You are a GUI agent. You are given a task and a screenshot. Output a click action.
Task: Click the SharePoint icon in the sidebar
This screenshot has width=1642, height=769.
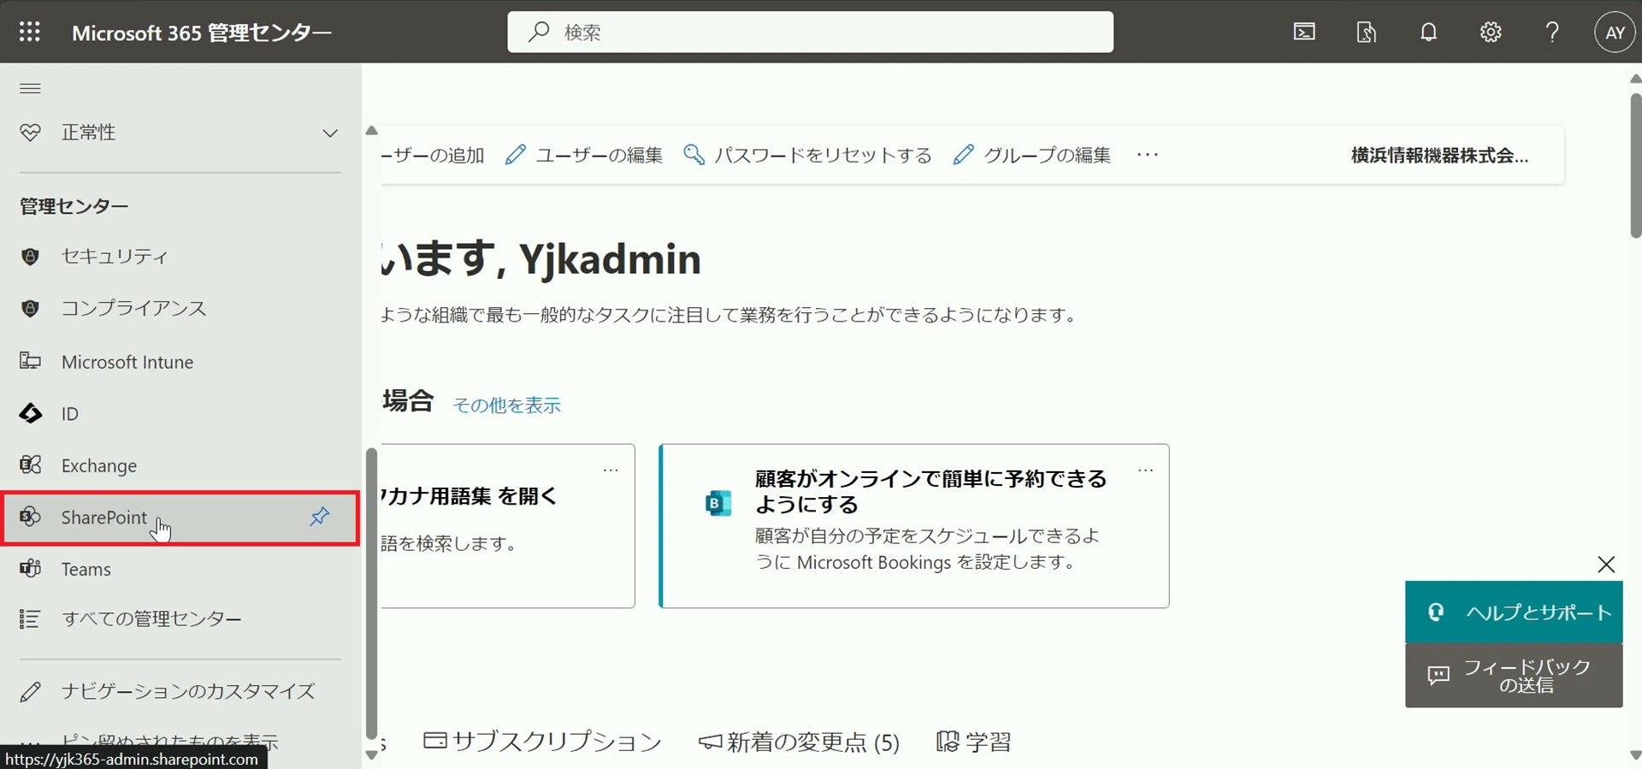tap(30, 517)
